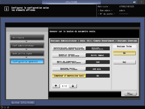Select Configuration générale menu item
This screenshot has height=109, width=145.
[x=27, y=62]
